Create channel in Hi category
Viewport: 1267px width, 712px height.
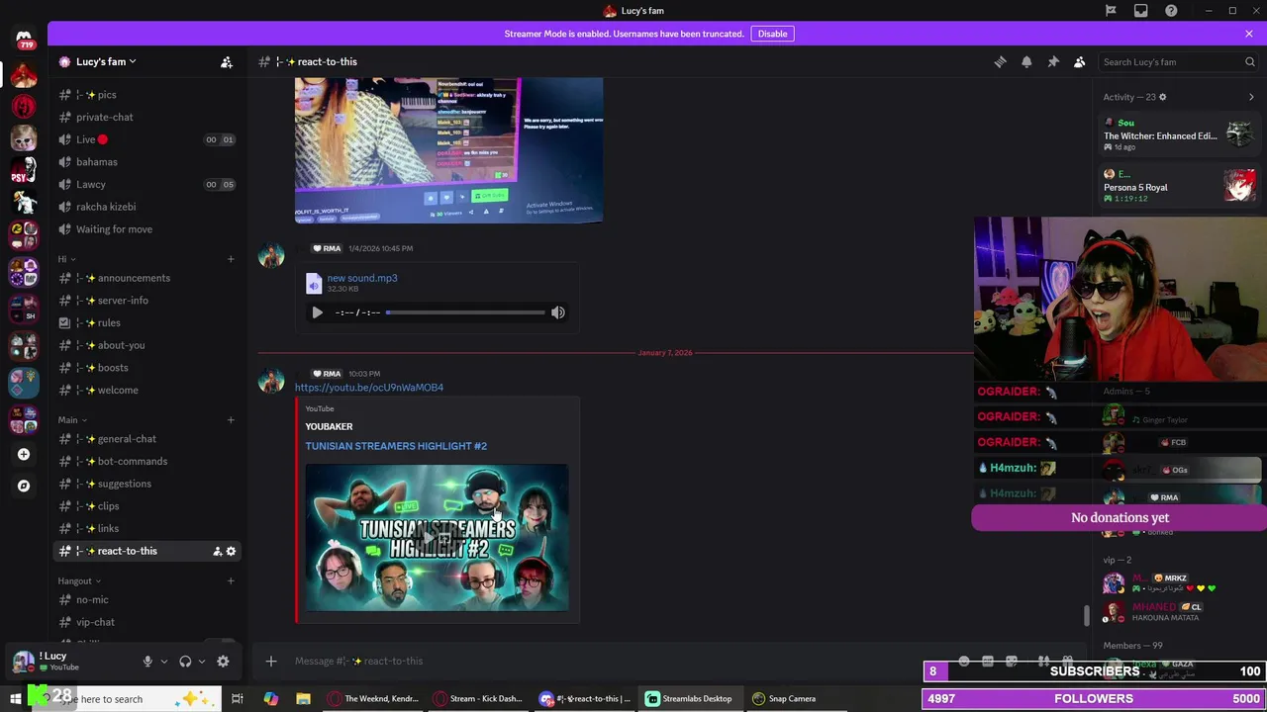point(231,259)
